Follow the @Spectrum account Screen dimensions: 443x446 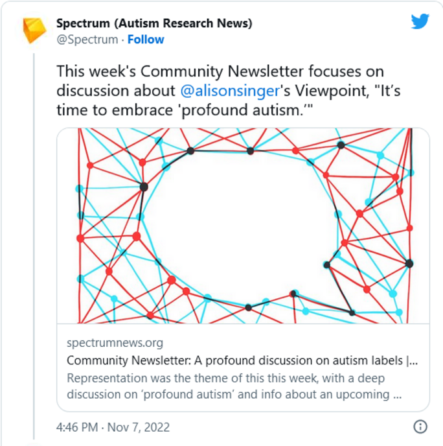tap(146, 40)
